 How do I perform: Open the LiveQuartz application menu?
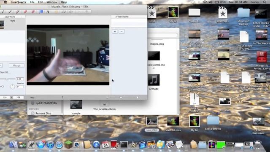pos(19,2)
